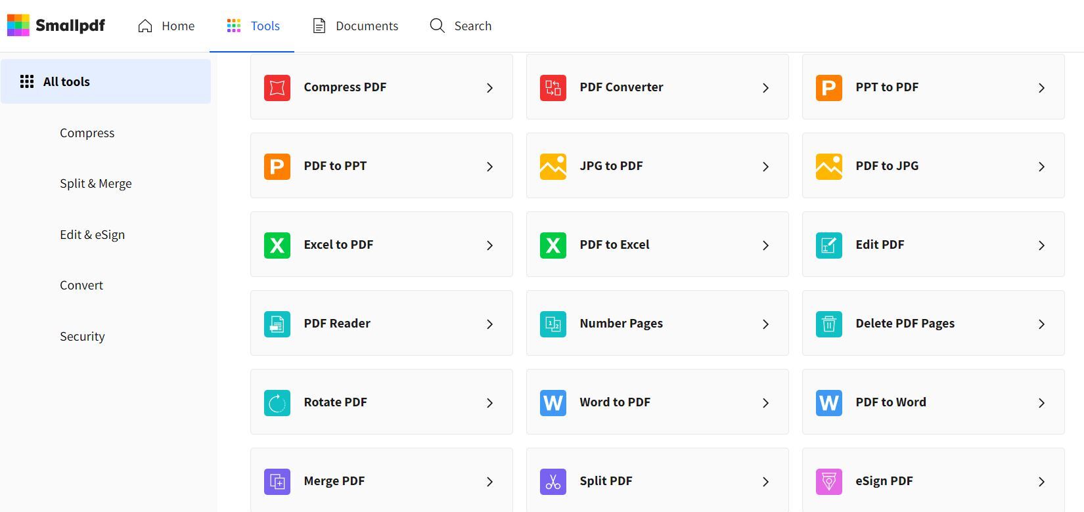Click the orange PPT to PDF icon
This screenshot has width=1084, height=512.
829,87
